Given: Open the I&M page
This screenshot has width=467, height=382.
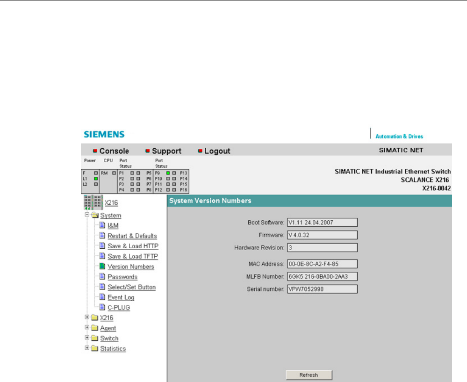Looking at the screenshot, I should point(113,225).
